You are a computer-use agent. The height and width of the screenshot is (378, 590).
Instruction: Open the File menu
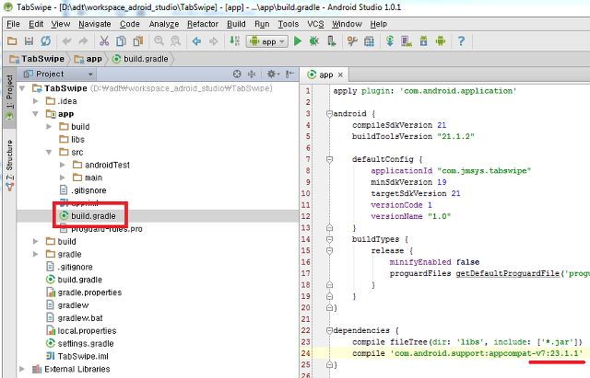pyautogui.click(x=13, y=24)
